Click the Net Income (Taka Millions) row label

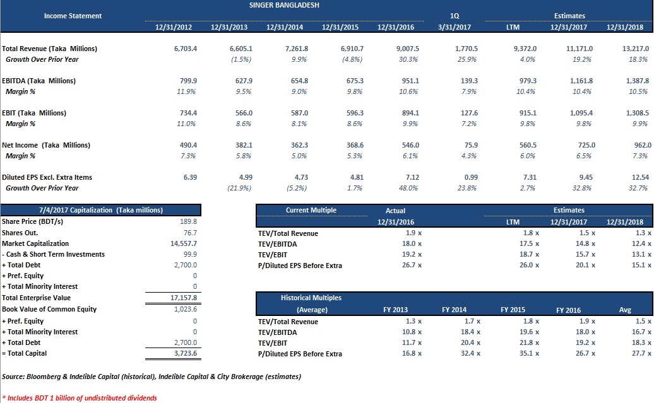[x=46, y=145]
